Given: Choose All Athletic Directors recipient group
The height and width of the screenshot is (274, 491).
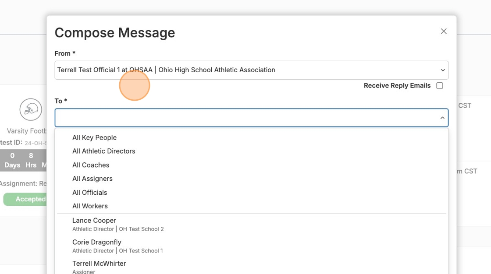Looking at the screenshot, I should pyautogui.click(x=103, y=151).
